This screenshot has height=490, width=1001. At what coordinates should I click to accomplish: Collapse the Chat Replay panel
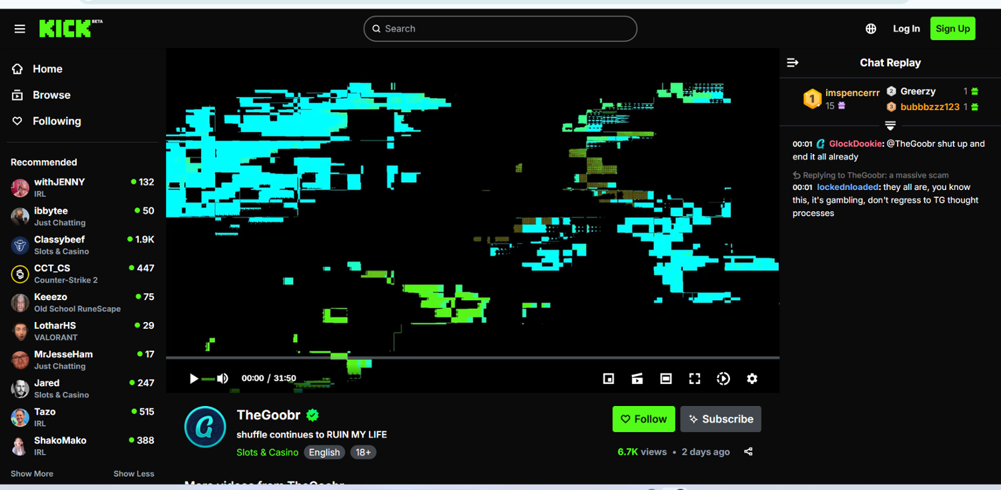click(x=793, y=63)
